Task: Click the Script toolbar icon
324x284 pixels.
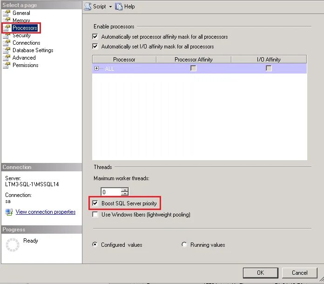Action: coord(88,7)
